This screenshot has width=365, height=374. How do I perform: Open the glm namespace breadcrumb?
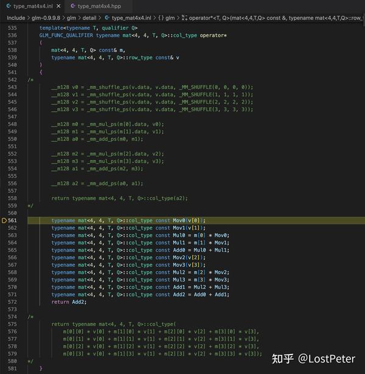(170, 18)
